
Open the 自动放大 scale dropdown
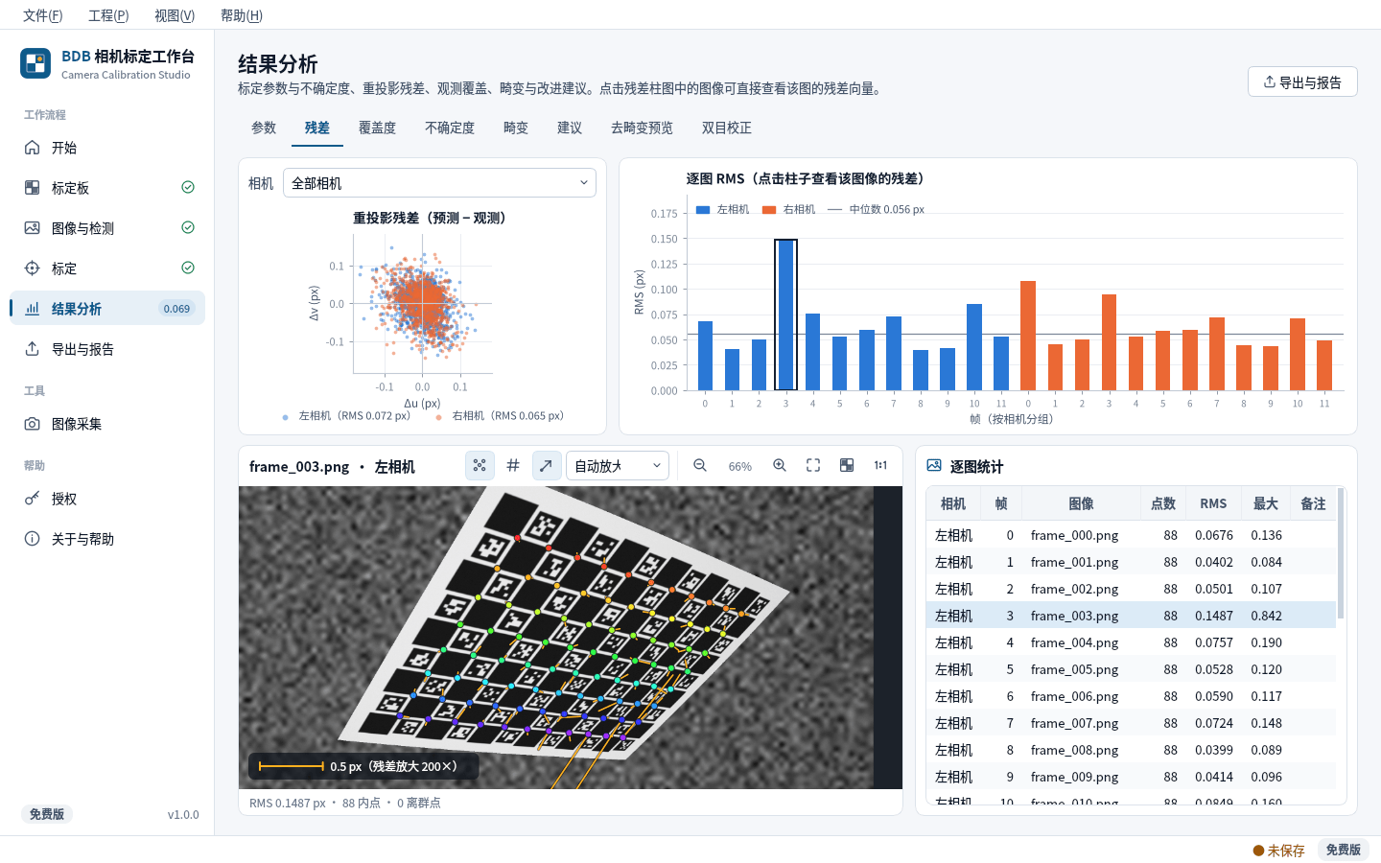(x=618, y=465)
